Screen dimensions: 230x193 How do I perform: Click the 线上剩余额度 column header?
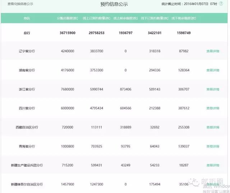click(x=125, y=18)
